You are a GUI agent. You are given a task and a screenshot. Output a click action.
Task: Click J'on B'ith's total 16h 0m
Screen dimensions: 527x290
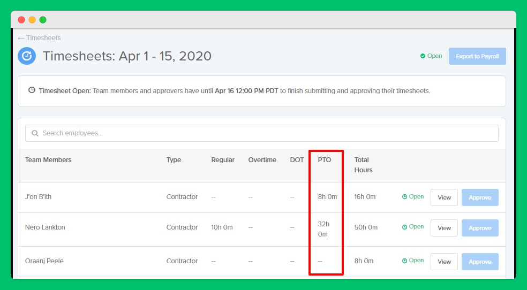365,197
